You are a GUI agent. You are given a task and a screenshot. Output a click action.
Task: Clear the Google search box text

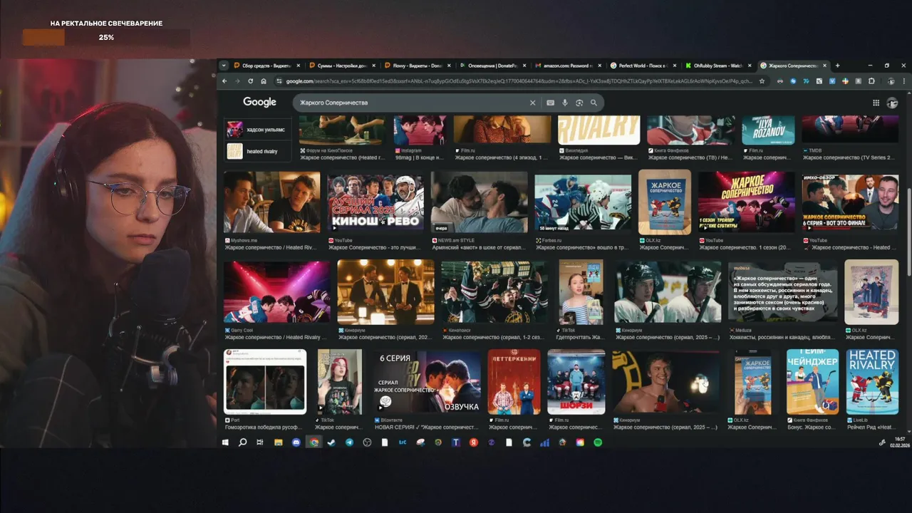(x=532, y=103)
